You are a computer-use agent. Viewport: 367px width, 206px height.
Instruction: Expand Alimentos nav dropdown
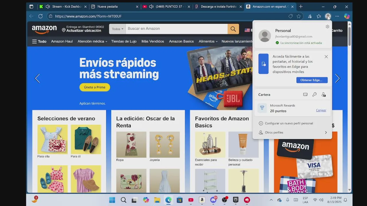(208, 41)
